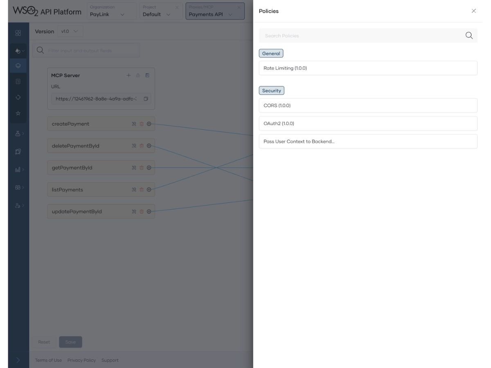This screenshot has width=491, height=368.
Task: Delete the createPayment tool
Action: (x=142, y=124)
